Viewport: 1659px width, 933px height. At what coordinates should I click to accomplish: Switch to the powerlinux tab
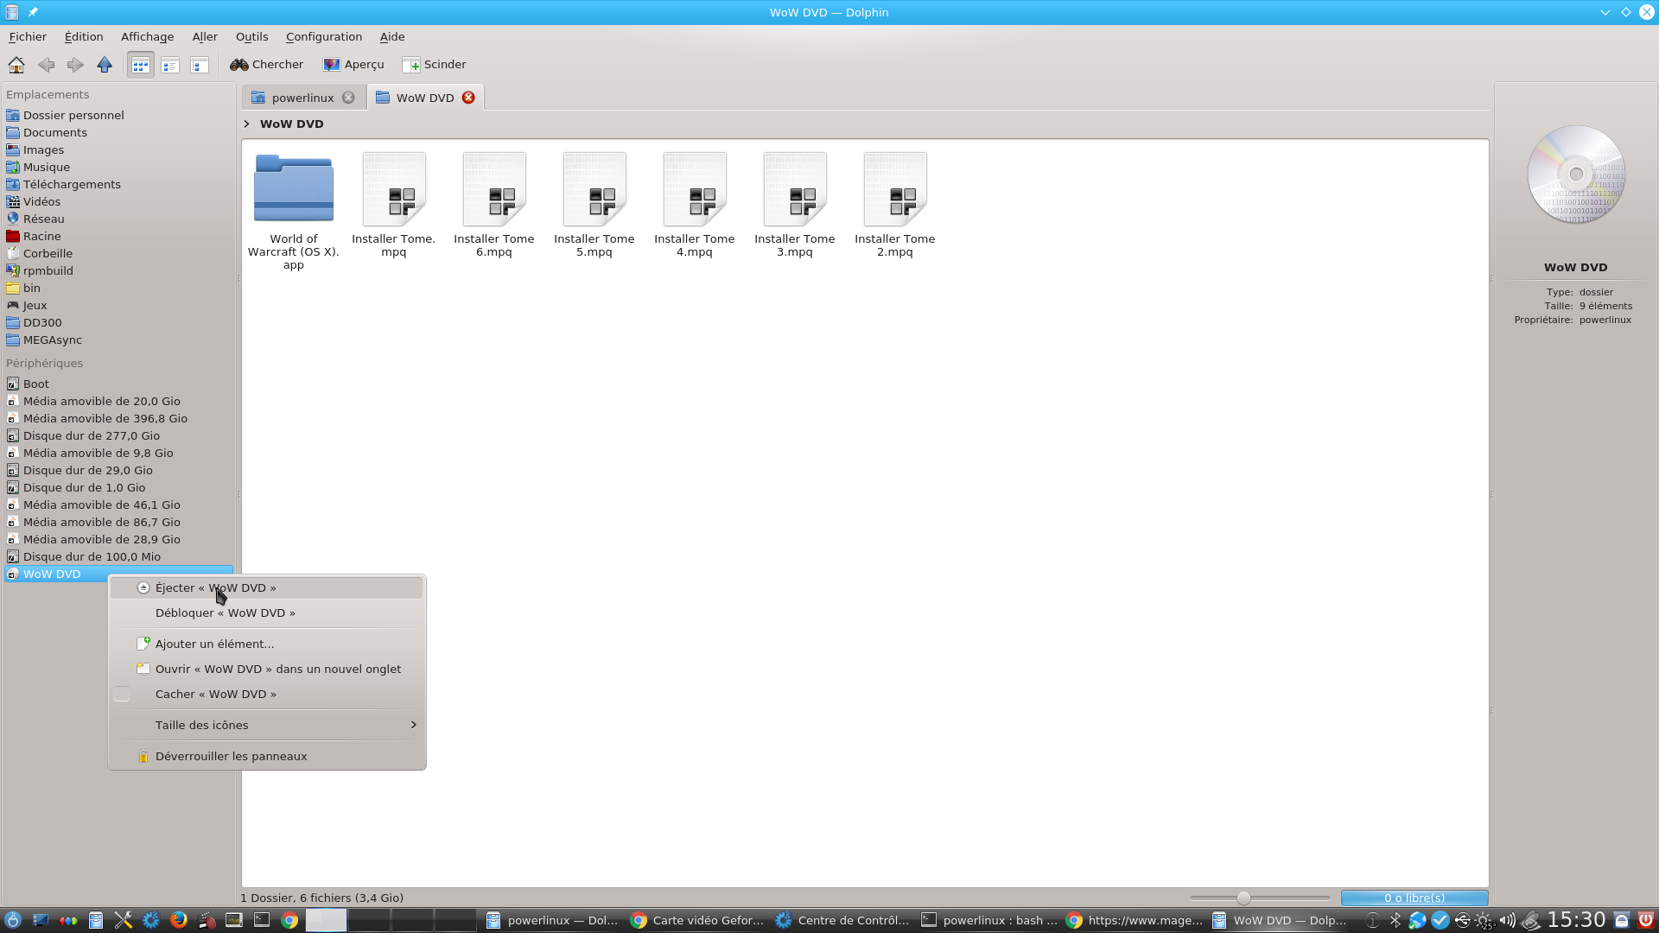(302, 98)
